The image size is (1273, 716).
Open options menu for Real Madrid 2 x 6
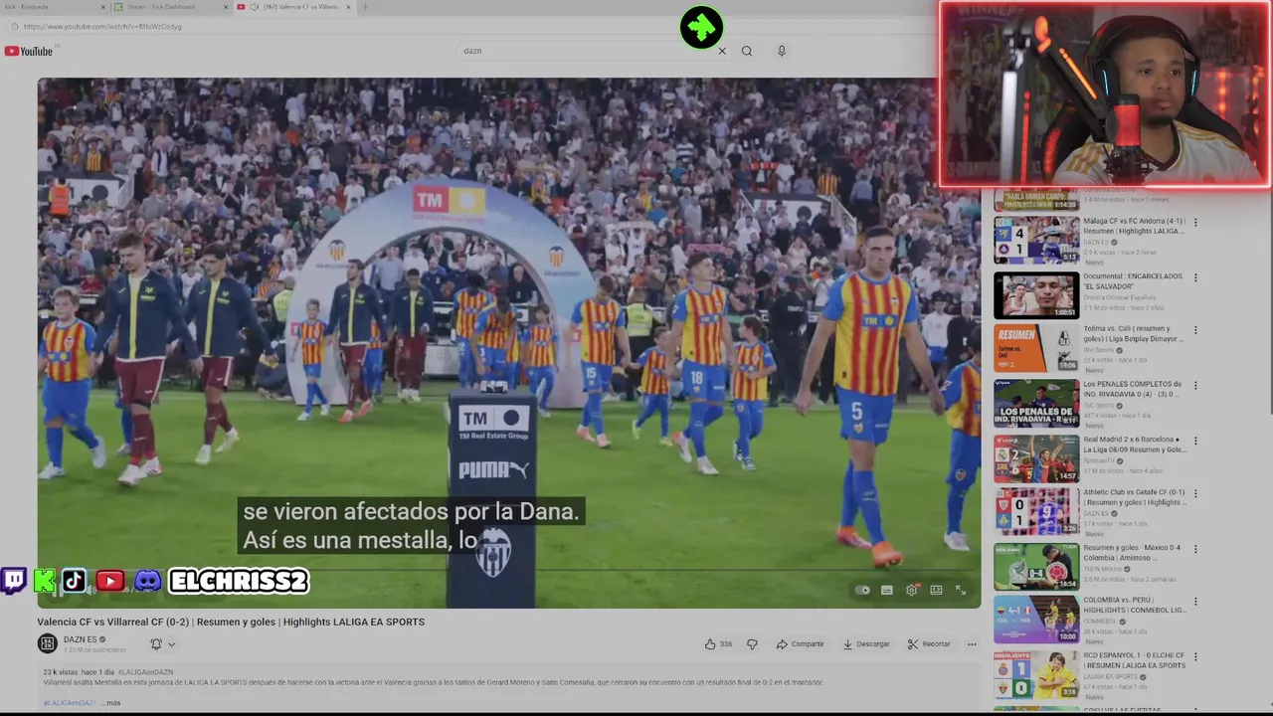[1195, 442]
